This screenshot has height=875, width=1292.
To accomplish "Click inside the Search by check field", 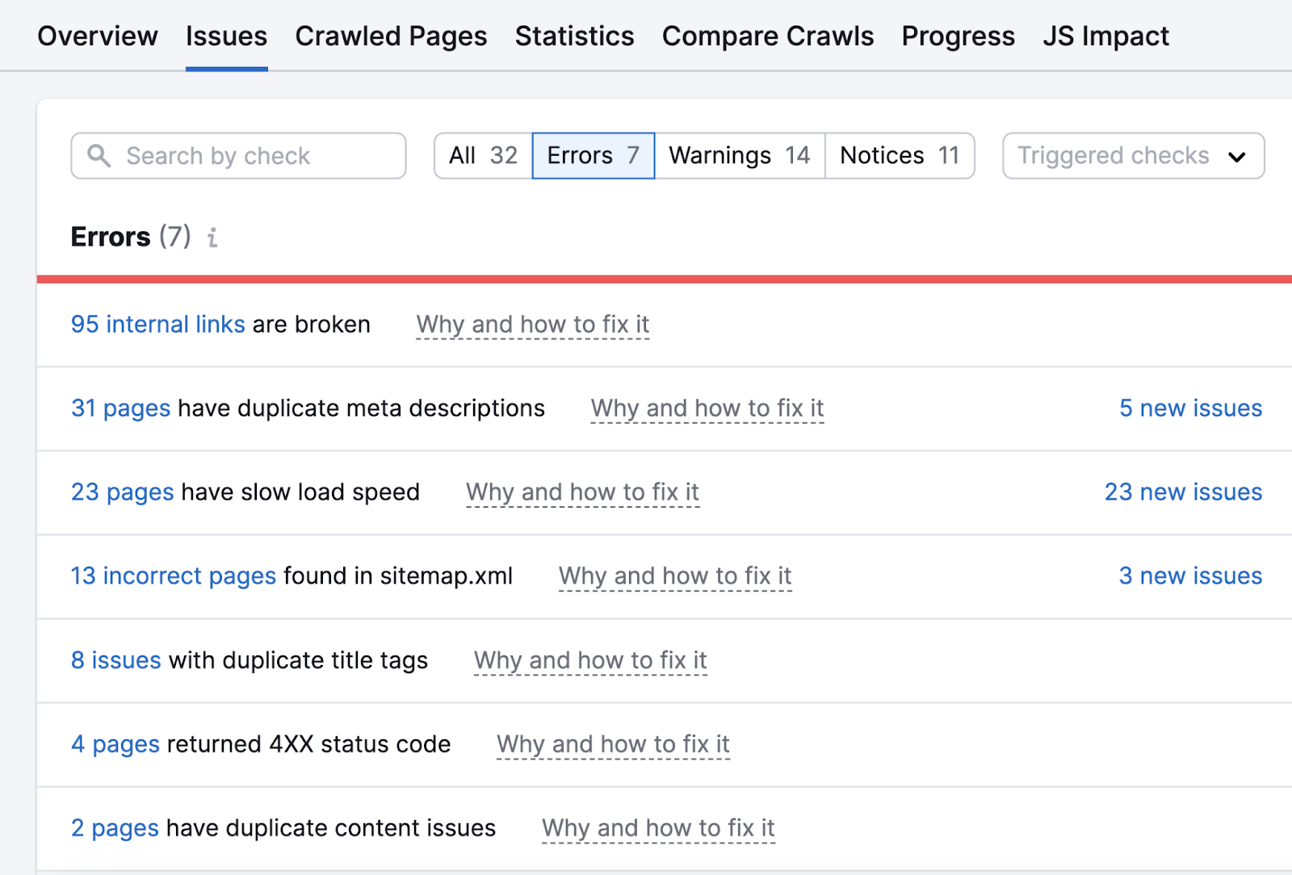I will click(x=242, y=156).
